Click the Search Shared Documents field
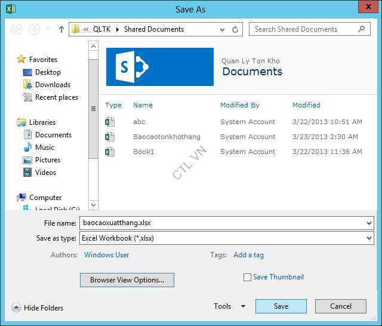382x326 pixels. point(303,29)
